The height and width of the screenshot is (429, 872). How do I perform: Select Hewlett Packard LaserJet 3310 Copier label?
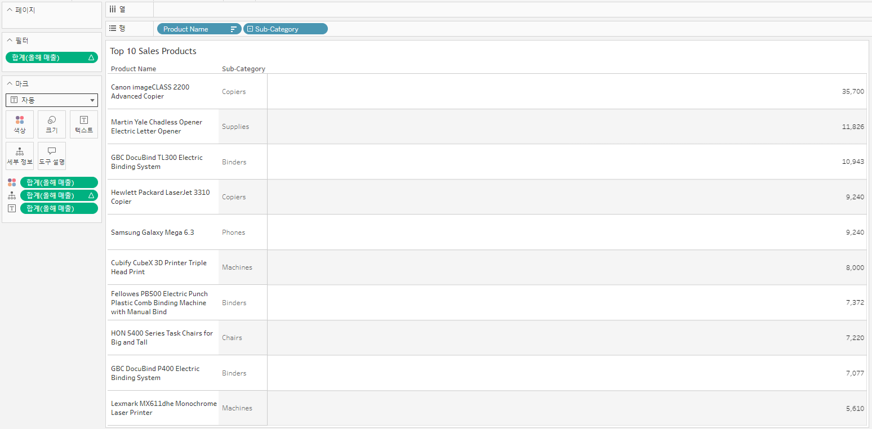click(161, 197)
